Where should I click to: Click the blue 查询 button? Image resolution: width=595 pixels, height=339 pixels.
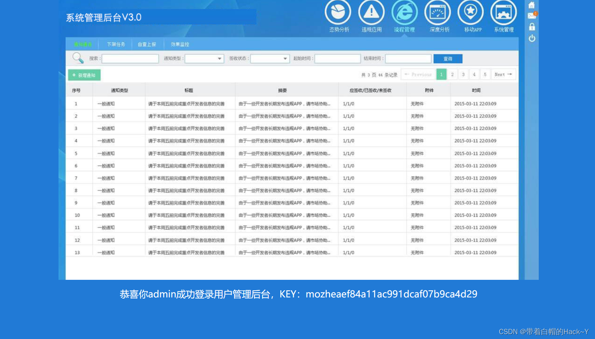point(448,59)
